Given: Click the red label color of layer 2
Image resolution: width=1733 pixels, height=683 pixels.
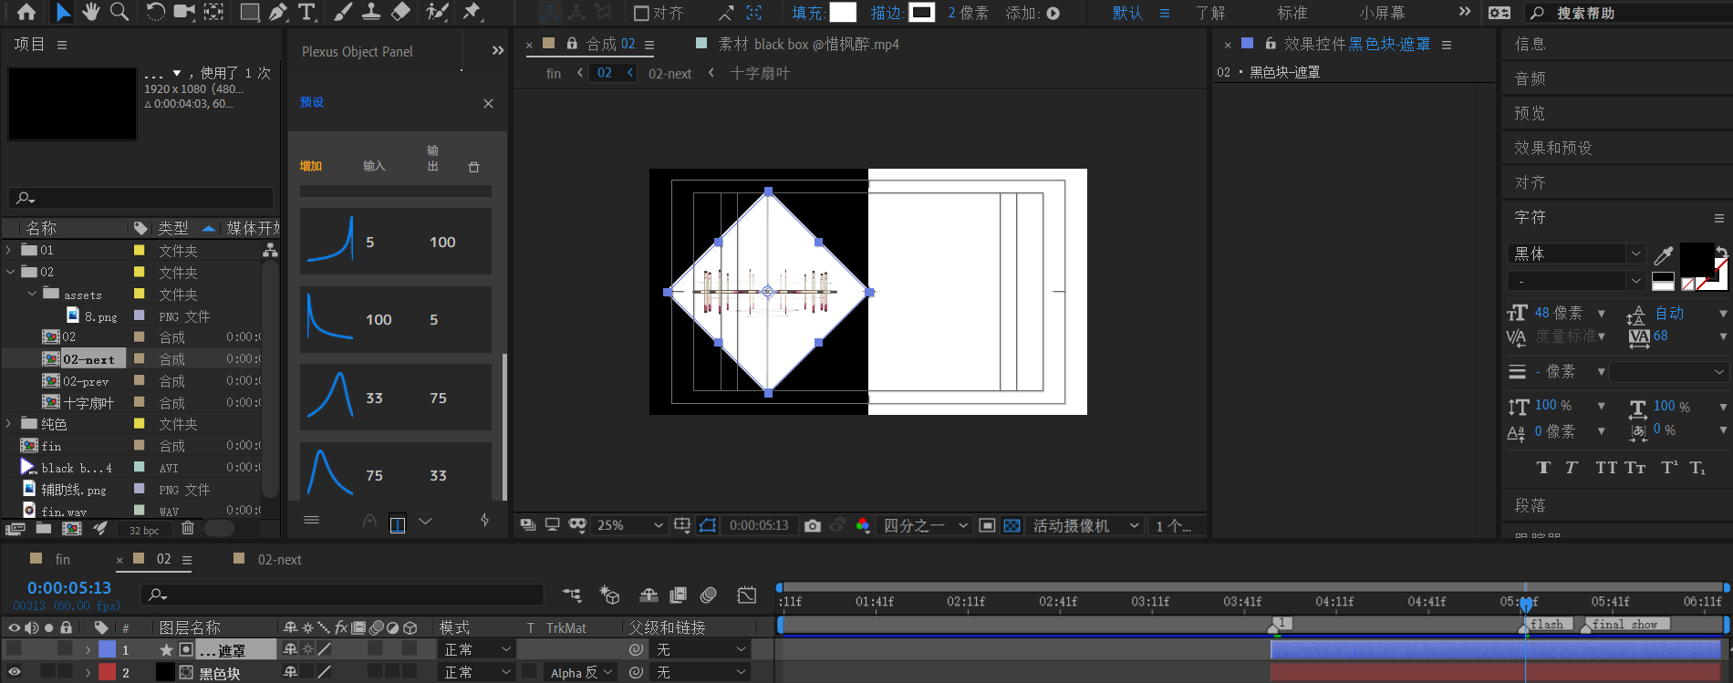Looking at the screenshot, I should coord(107,672).
